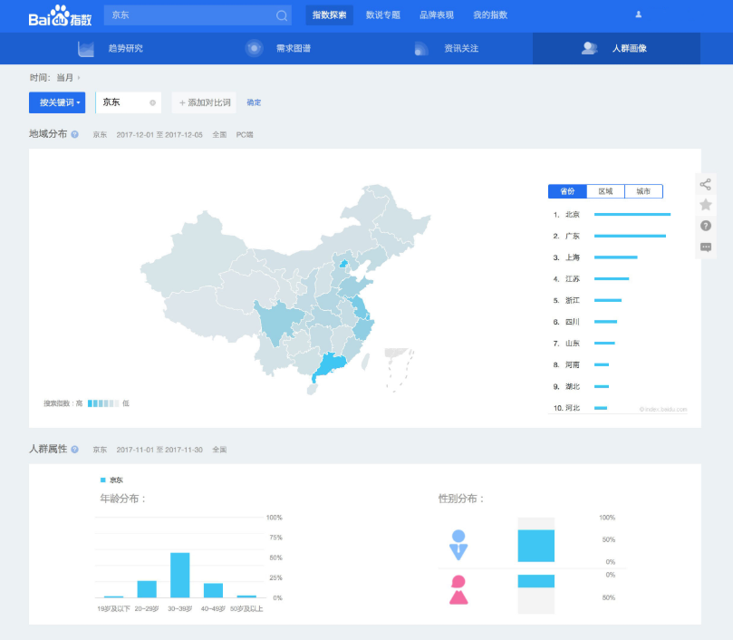Select the 省份 ranking toggle
Image resolution: width=733 pixels, height=640 pixels.
[567, 191]
